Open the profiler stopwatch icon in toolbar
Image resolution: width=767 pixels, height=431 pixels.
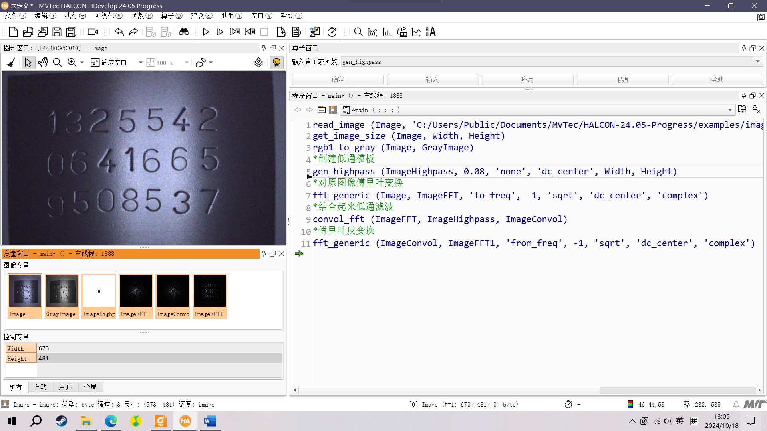tap(332, 32)
